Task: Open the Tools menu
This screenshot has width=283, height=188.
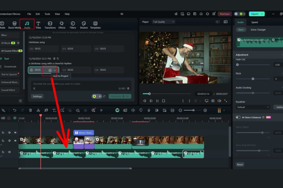Action: click(47, 14)
